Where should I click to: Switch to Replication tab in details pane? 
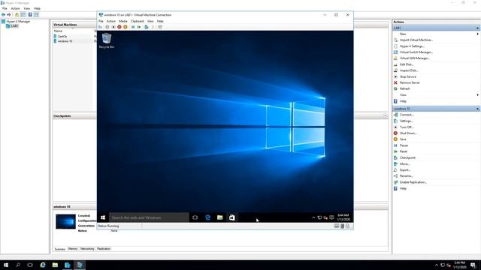click(x=104, y=249)
